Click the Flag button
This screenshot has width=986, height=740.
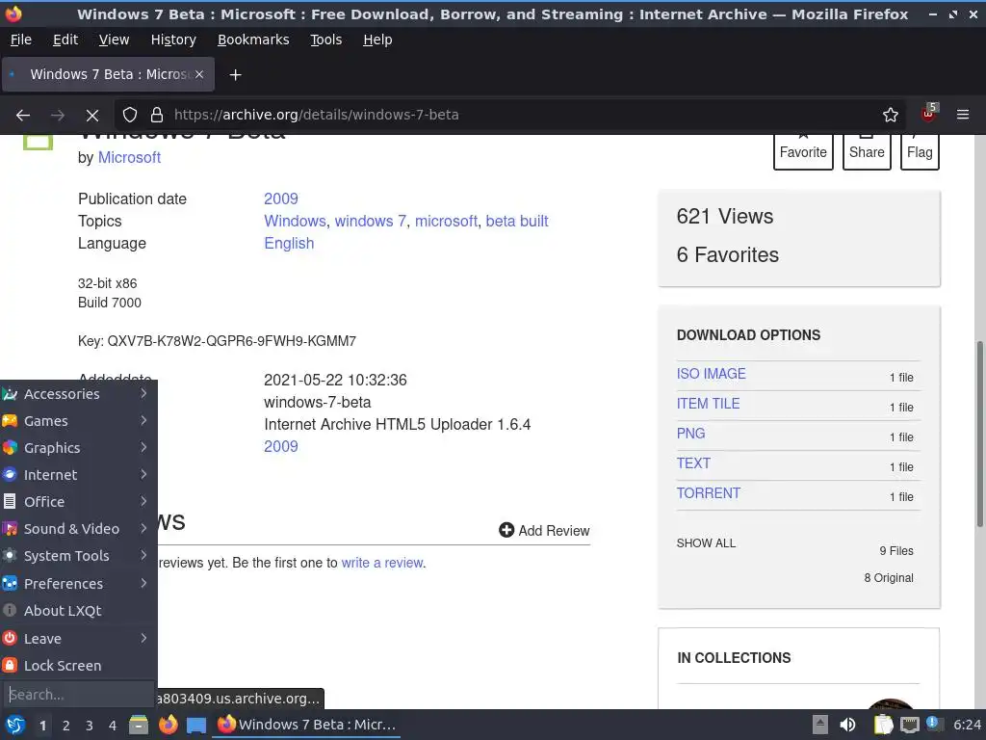[x=920, y=151]
